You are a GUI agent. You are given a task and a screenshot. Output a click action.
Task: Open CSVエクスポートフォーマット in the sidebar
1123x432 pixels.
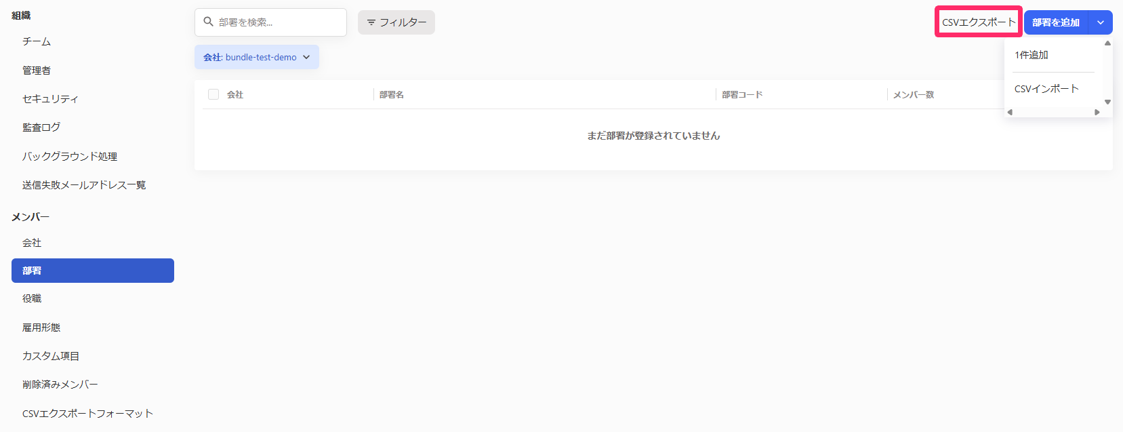[87, 414]
